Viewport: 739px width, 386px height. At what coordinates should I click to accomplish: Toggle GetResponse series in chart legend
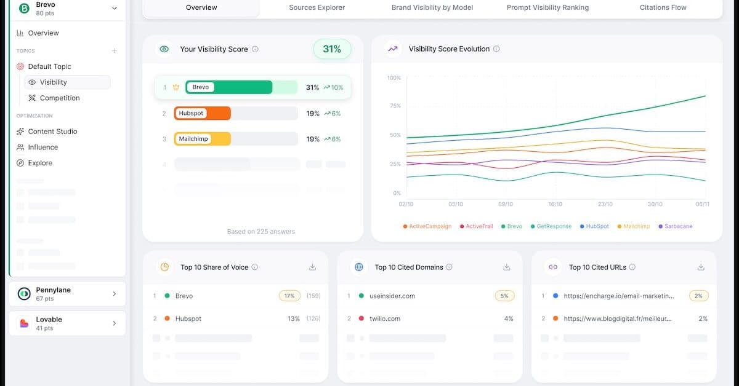coord(551,226)
